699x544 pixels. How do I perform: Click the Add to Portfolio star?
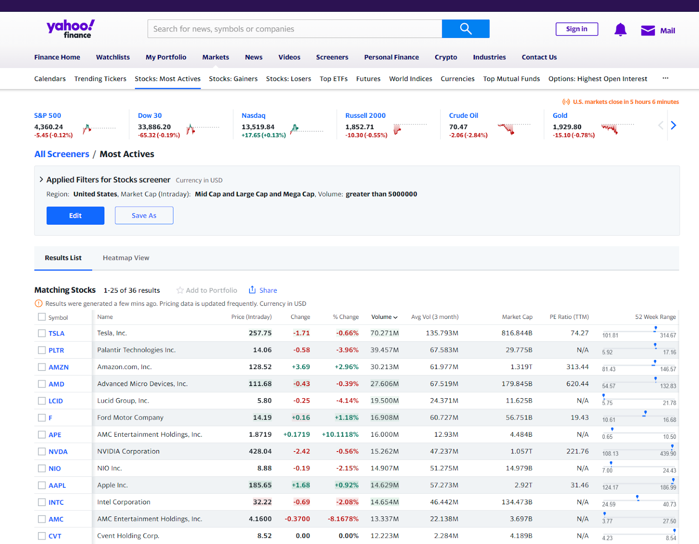[x=180, y=290]
